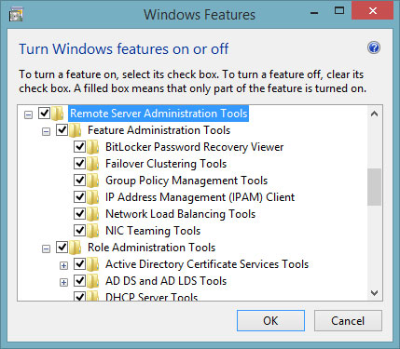
Task: Minimize the Windows Features dialog
Action: click(314, 12)
